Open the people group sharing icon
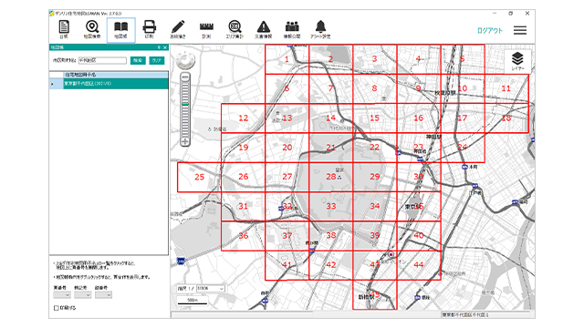The image size is (584, 328). (292, 29)
